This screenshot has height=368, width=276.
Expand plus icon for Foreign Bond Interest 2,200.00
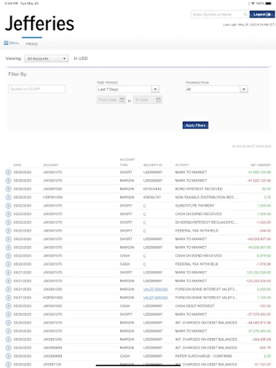tap(8, 289)
